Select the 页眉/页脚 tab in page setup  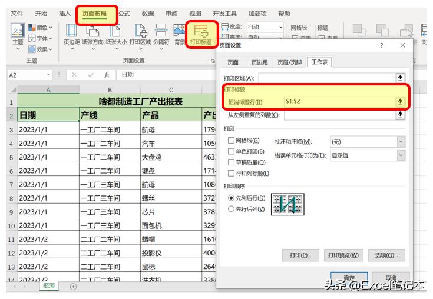[289, 62]
